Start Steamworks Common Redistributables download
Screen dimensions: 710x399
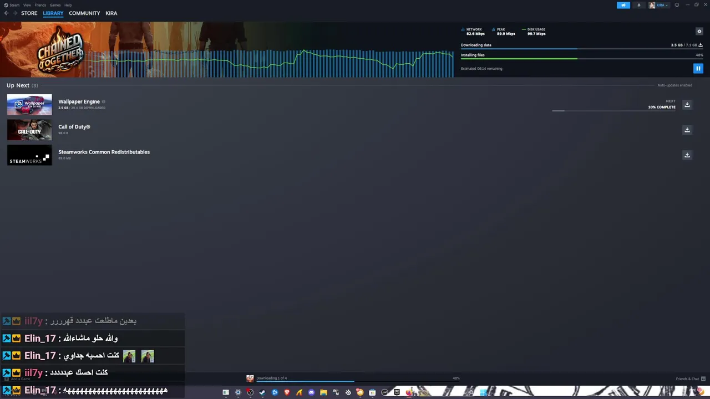point(687,155)
